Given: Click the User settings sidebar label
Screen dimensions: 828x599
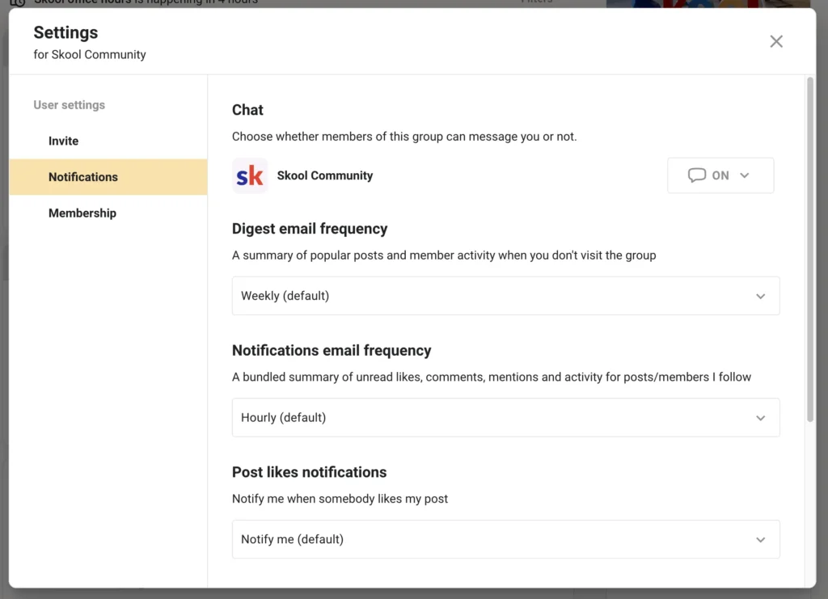Looking at the screenshot, I should (x=70, y=105).
